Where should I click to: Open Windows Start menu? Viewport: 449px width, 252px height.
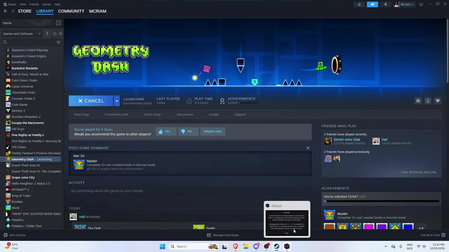click(x=162, y=246)
